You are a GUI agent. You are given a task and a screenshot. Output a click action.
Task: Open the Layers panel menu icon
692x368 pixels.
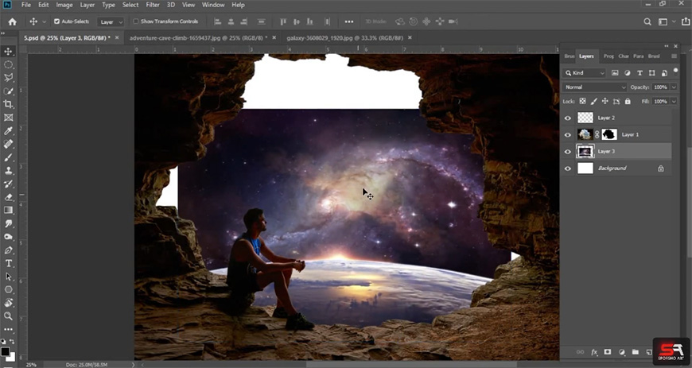coord(674,56)
